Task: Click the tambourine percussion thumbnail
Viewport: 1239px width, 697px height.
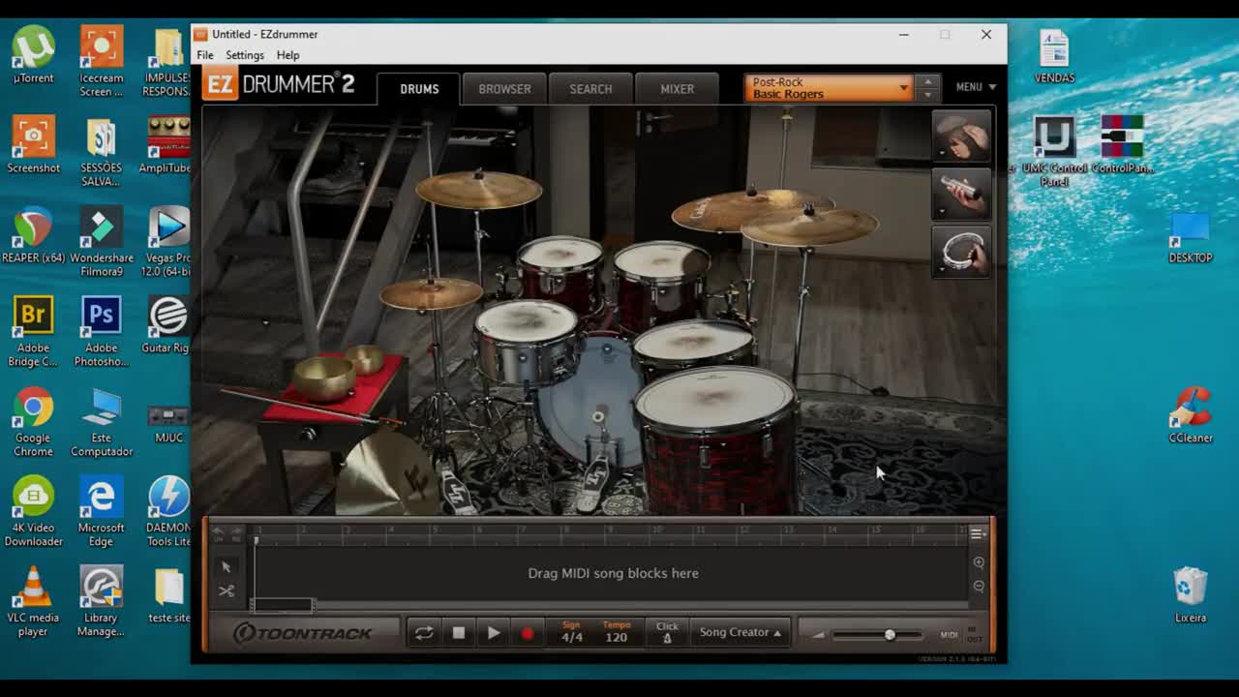Action: (x=961, y=253)
